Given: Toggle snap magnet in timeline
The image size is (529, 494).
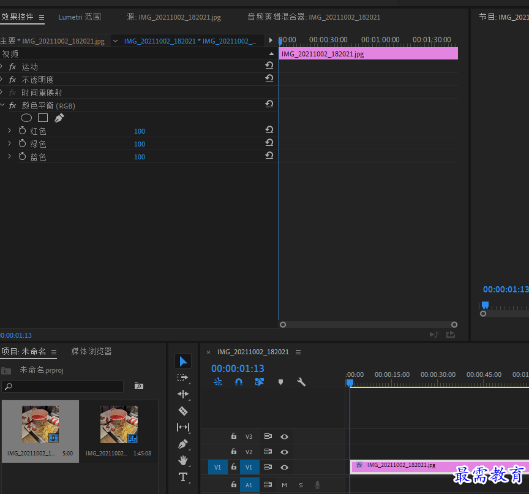Looking at the screenshot, I should [x=239, y=382].
